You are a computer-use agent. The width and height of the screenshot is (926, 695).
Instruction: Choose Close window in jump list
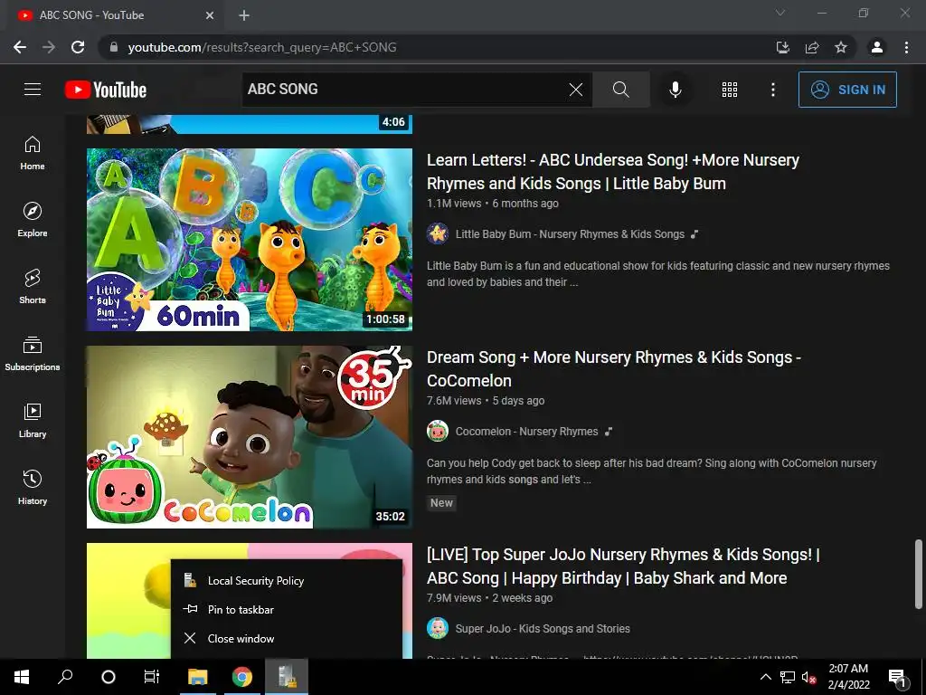pyautogui.click(x=287, y=639)
